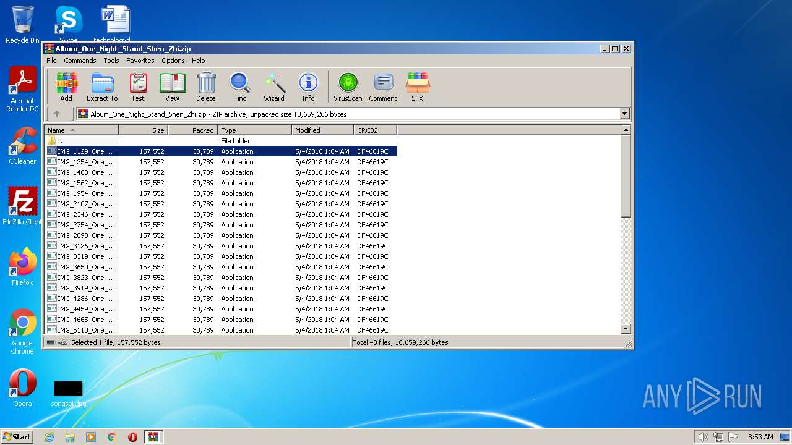
Task: Open Skype desktop shortcut
Action: (68, 23)
